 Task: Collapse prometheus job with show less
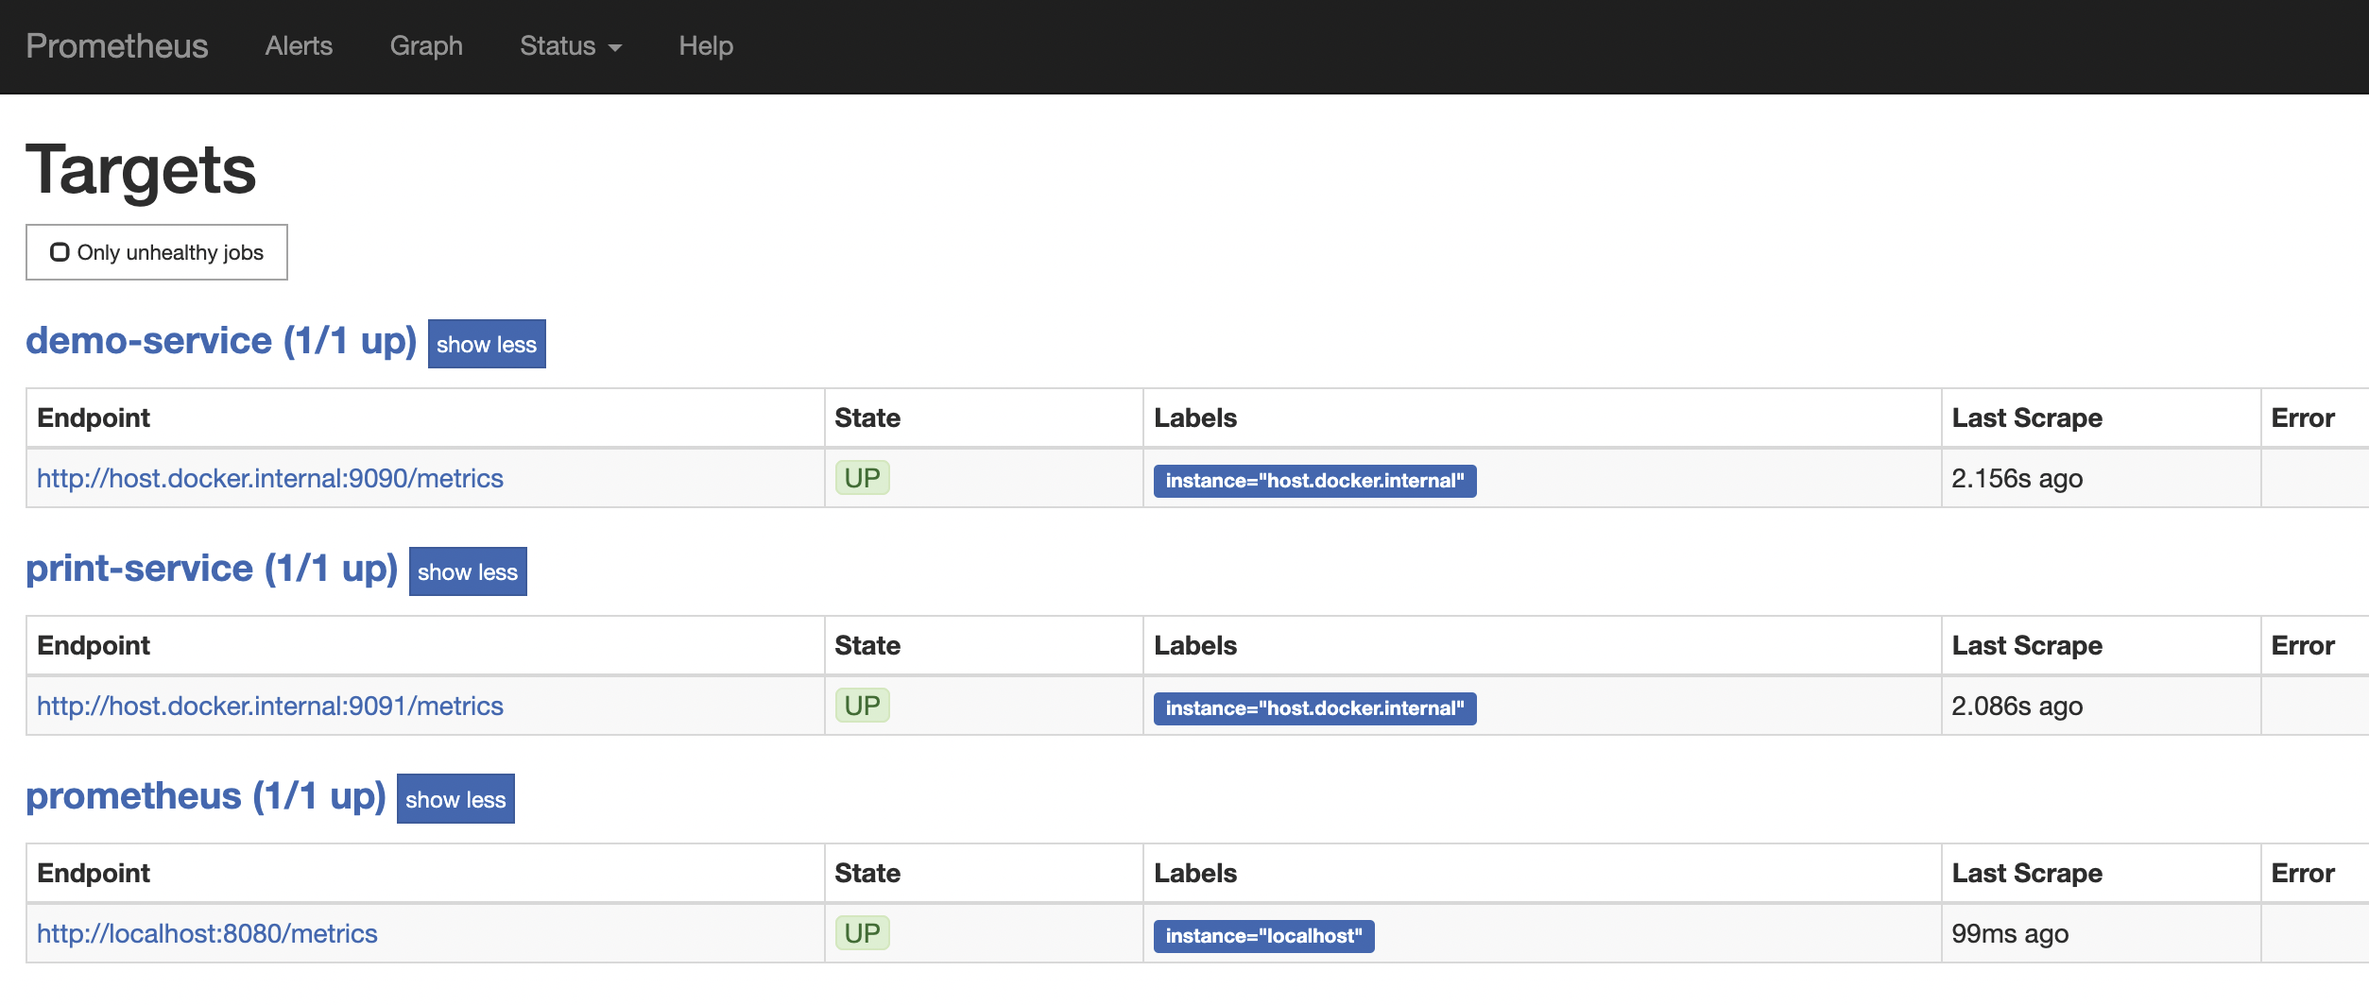[455, 799]
